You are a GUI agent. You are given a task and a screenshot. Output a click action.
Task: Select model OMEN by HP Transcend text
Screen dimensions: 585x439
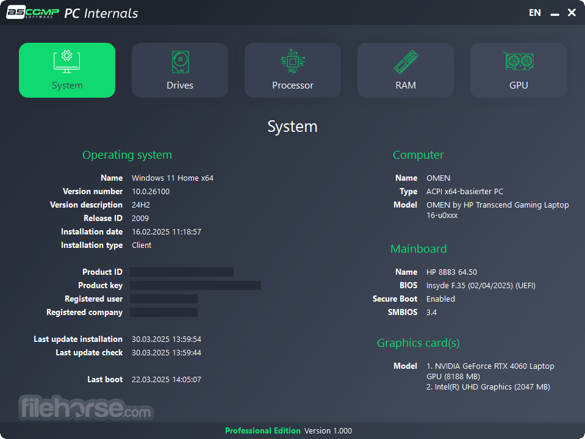[498, 210]
